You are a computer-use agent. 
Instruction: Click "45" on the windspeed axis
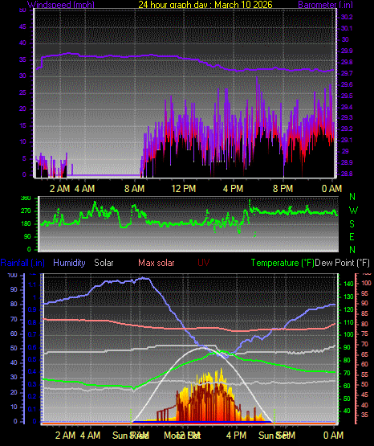22,27
